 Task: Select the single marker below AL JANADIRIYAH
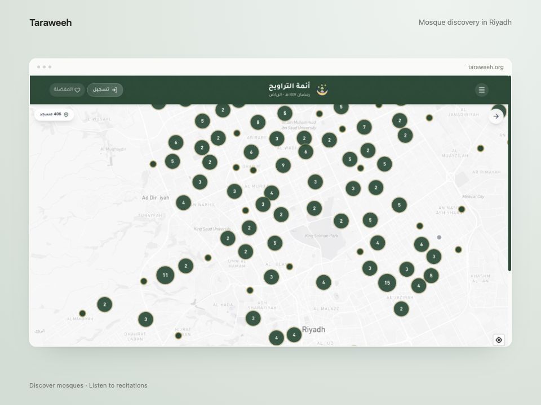click(429, 118)
